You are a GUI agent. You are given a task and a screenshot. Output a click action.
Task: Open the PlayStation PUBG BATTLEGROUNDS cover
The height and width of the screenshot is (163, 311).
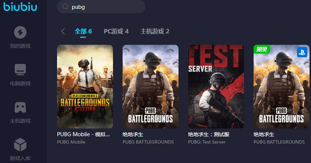pos(282,87)
